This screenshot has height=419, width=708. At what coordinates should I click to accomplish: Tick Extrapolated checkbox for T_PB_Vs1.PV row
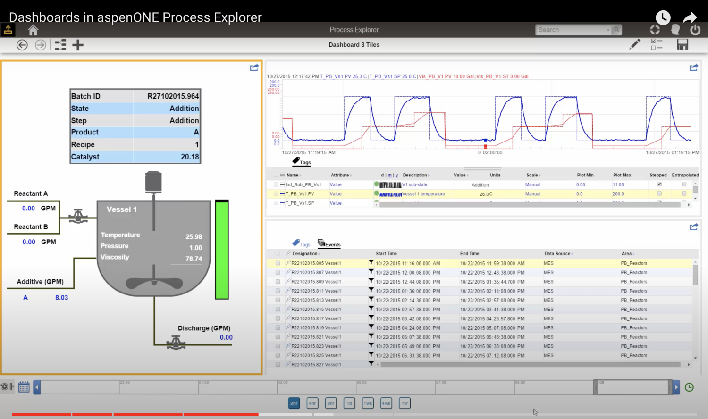684,193
